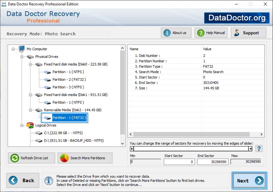Click the Disk1 Partition - 1 drive icon
273x192 pixels.
click(47, 103)
